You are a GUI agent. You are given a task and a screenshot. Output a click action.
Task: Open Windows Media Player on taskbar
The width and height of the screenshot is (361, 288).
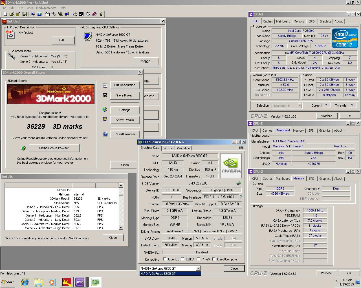[x=52, y=282]
